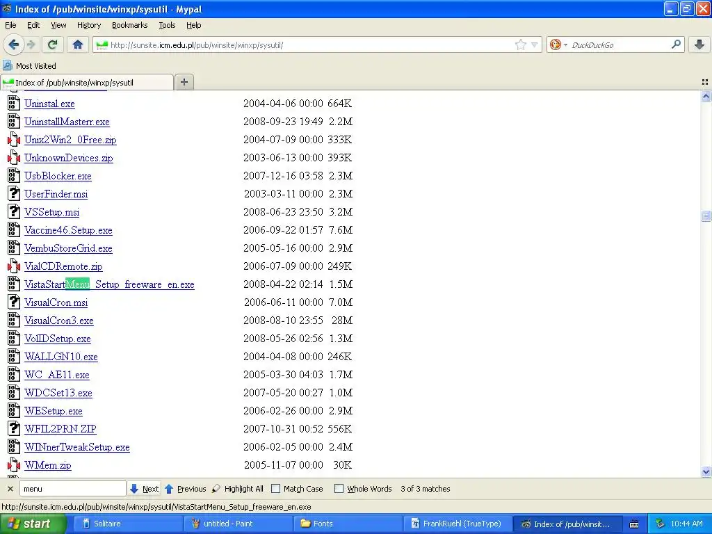Open a new tab with plus button

coord(184,82)
